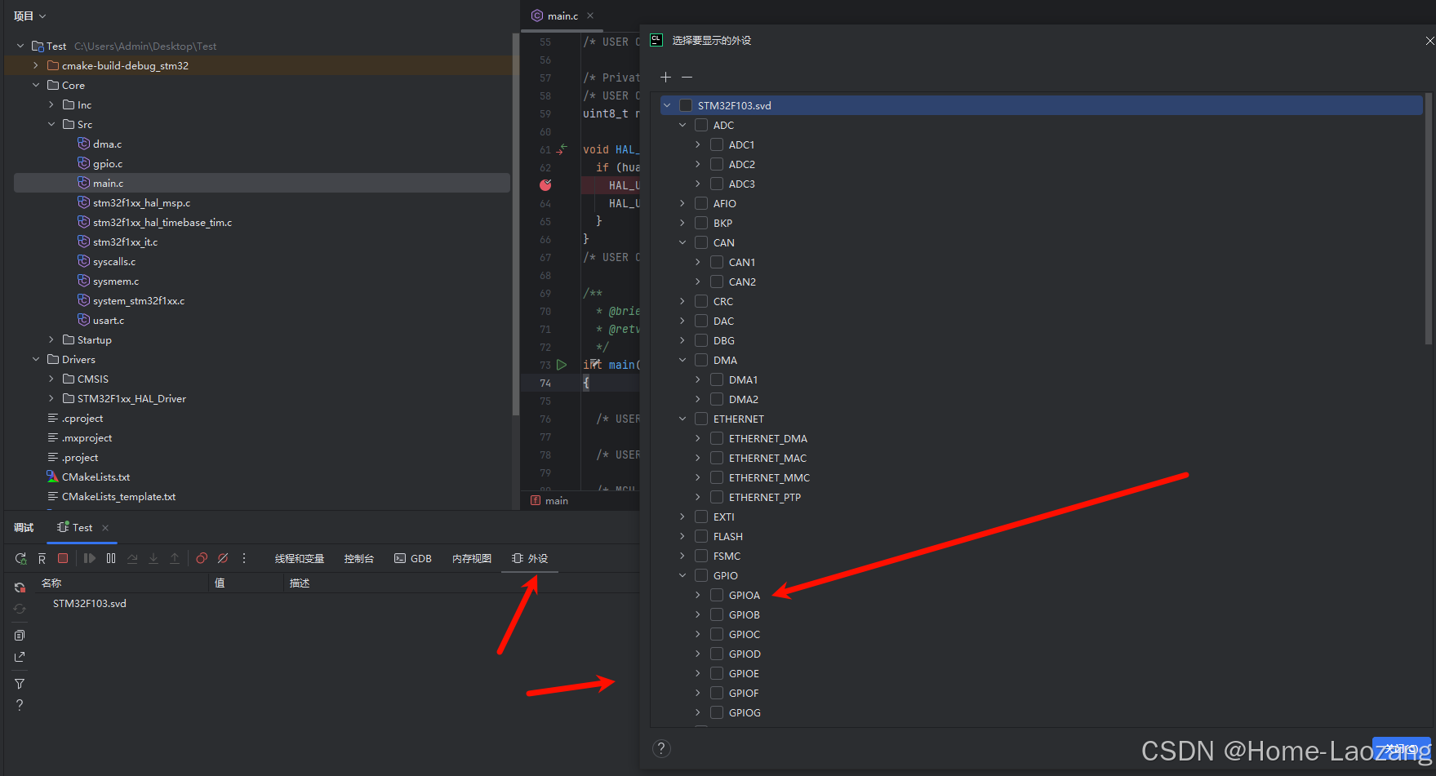Image resolution: width=1436 pixels, height=776 pixels.
Task: Click the main breadcrumb below editor
Action: pos(549,500)
